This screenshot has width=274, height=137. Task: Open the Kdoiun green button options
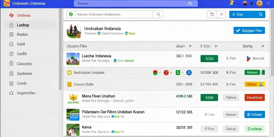pyautogui.click(x=263, y=72)
